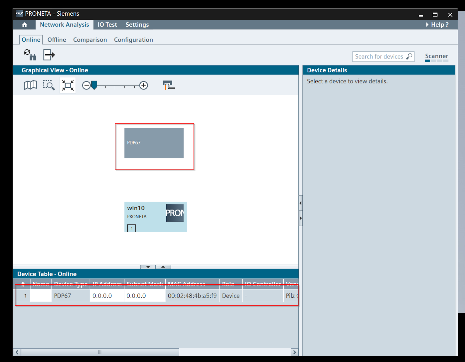The width and height of the screenshot is (465, 362).
Task: Expand graphical view with up arrow
Action: click(163, 267)
